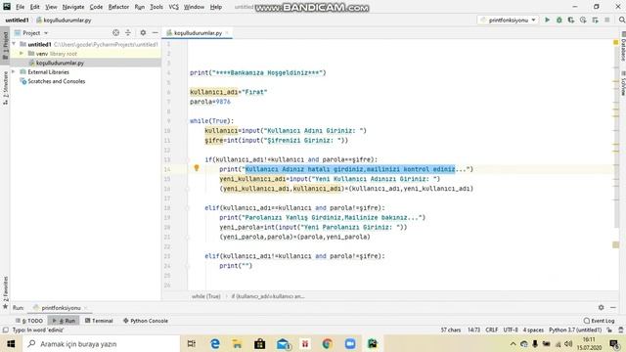The width and height of the screenshot is (626, 352).
Task: Locate current file in Project tree target icon
Action: click(x=115, y=32)
